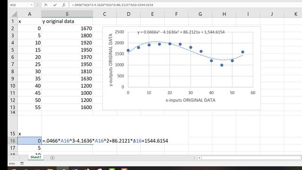Screen dimensions: 302x170
Task: Select column B header
Action: [x=67, y=14]
